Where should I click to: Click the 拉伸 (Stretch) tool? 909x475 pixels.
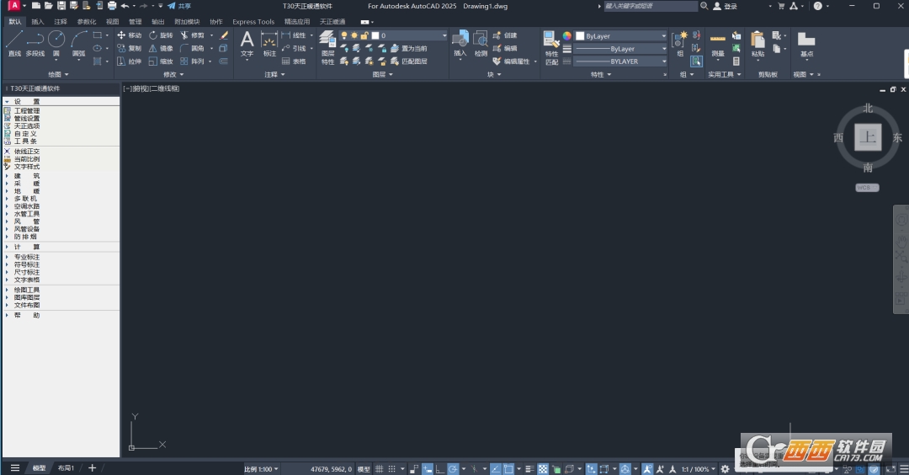(x=129, y=61)
